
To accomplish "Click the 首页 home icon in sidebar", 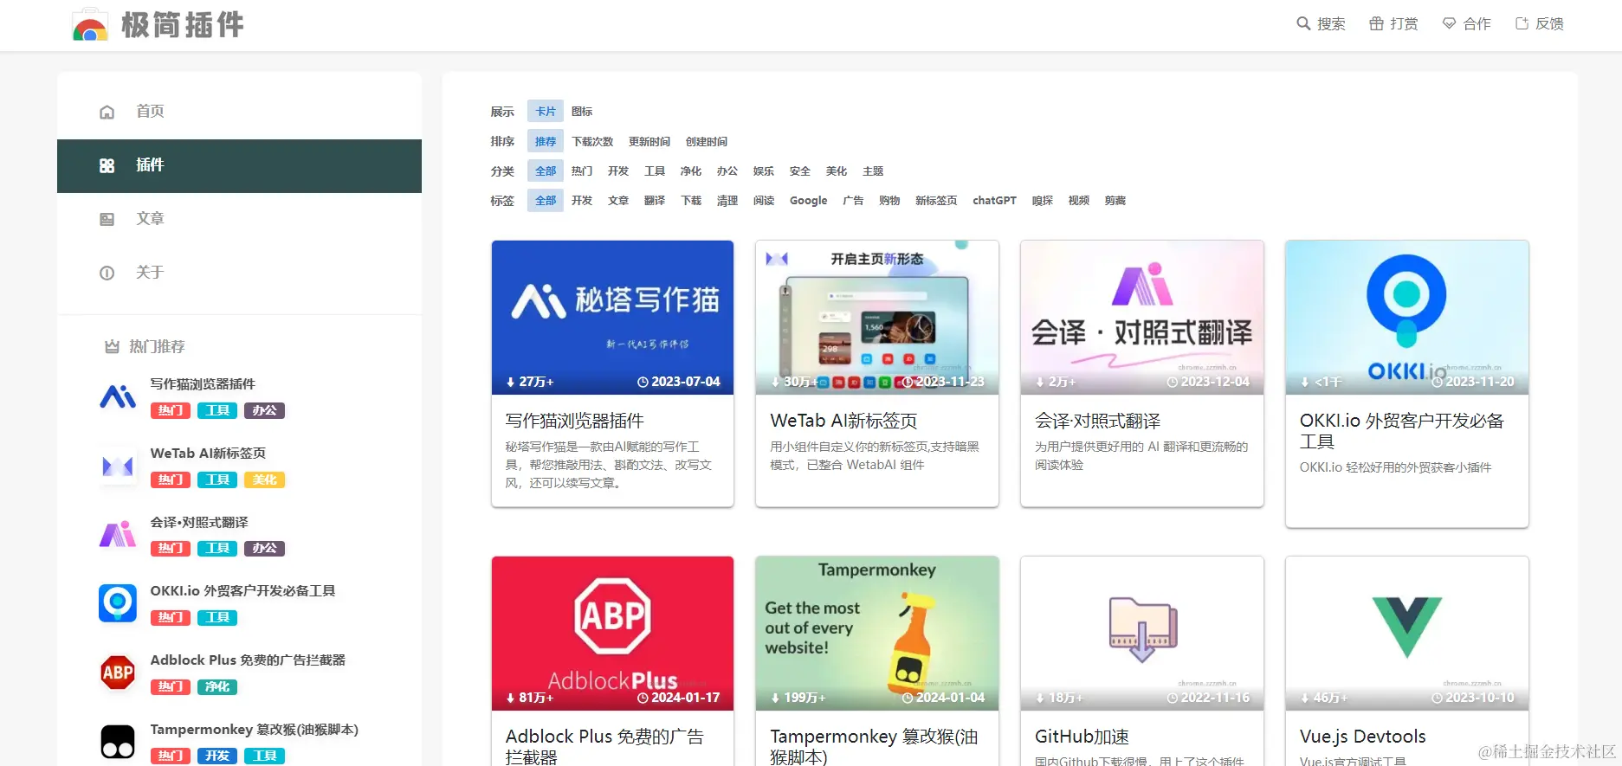I will click(x=107, y=112).
